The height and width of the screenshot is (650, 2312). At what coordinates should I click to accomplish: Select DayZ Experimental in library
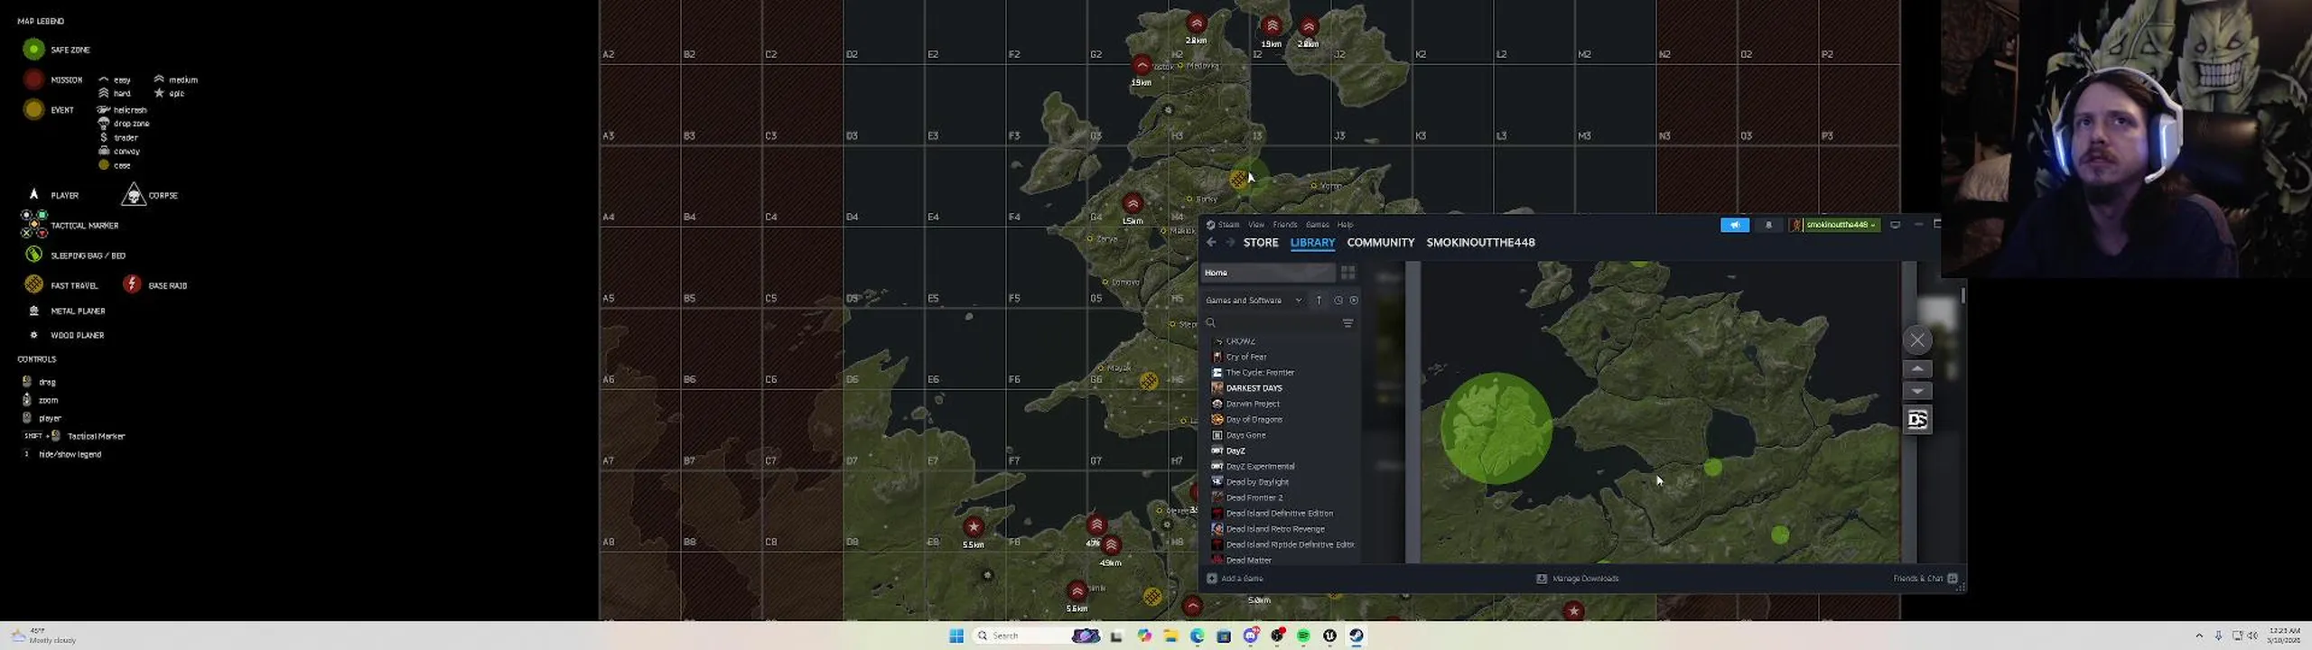(1260, 467)
